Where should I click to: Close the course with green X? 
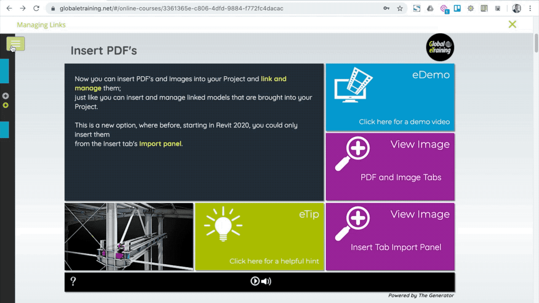tap(512, 24)
